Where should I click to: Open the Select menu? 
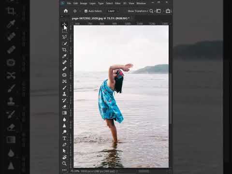109,3
